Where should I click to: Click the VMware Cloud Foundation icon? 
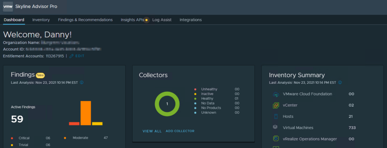pos(276,94)
